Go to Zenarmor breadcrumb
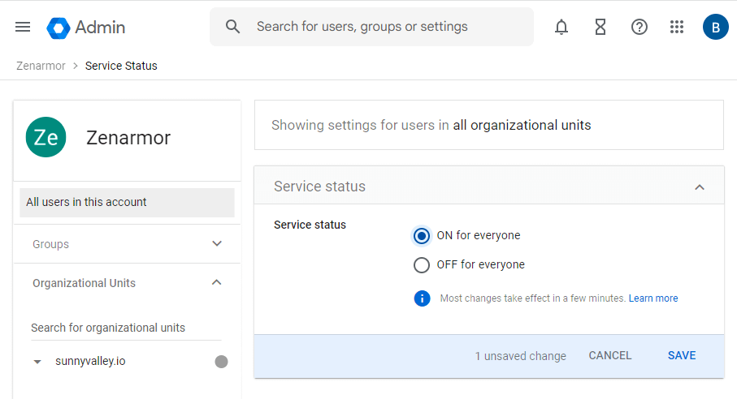Viewport: 737px width, 399px height. (x=41, y=66)
